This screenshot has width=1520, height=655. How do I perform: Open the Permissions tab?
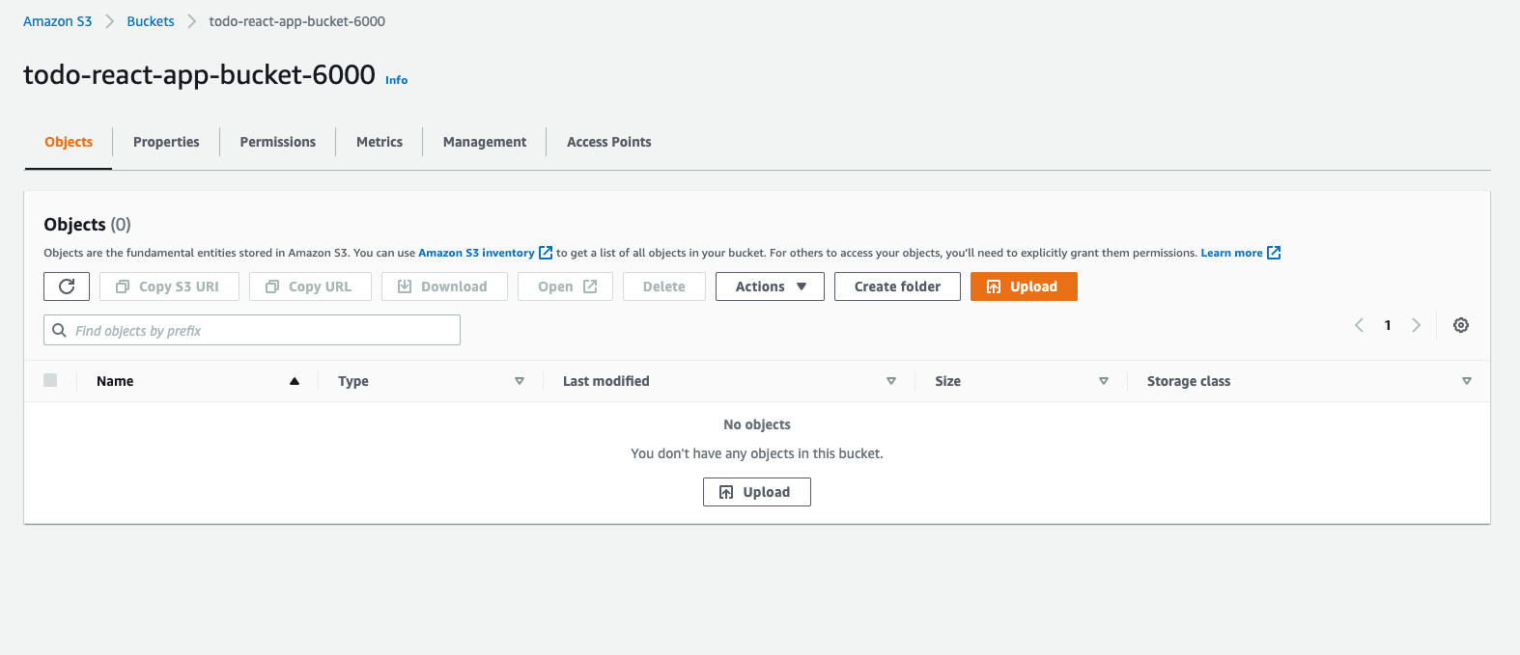(278, 142)
